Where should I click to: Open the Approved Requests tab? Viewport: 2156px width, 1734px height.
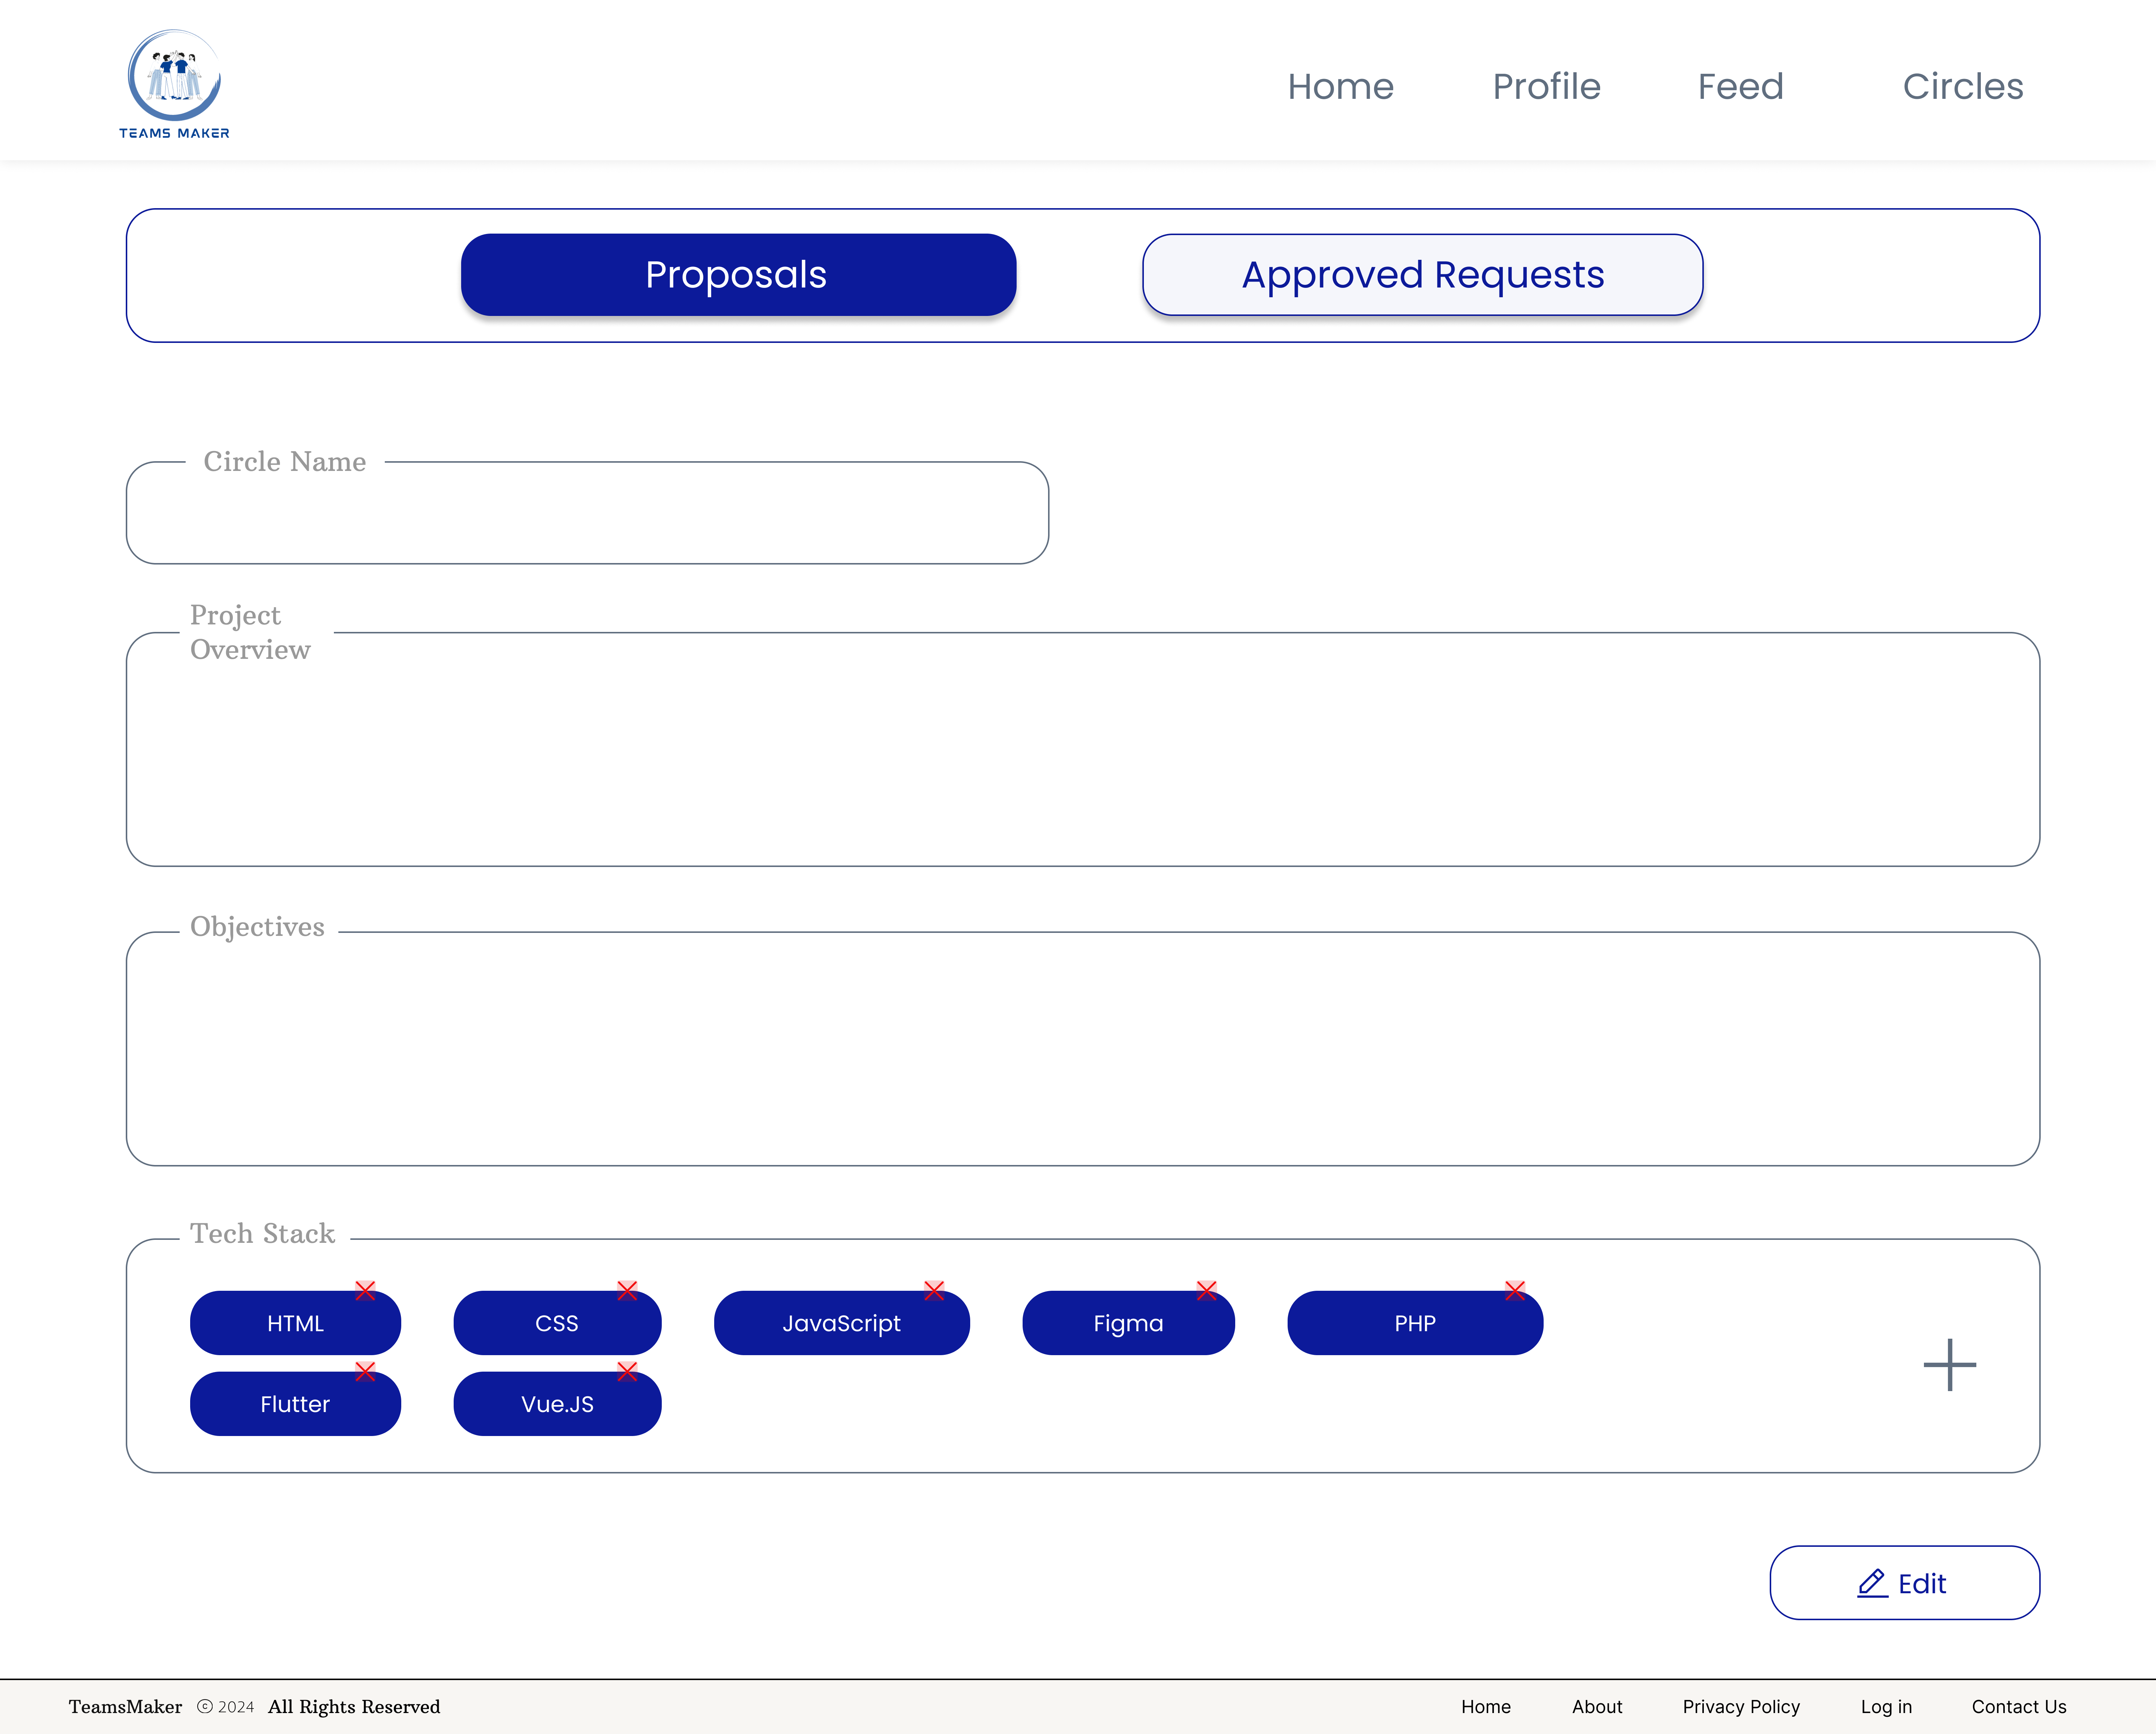1422,275
